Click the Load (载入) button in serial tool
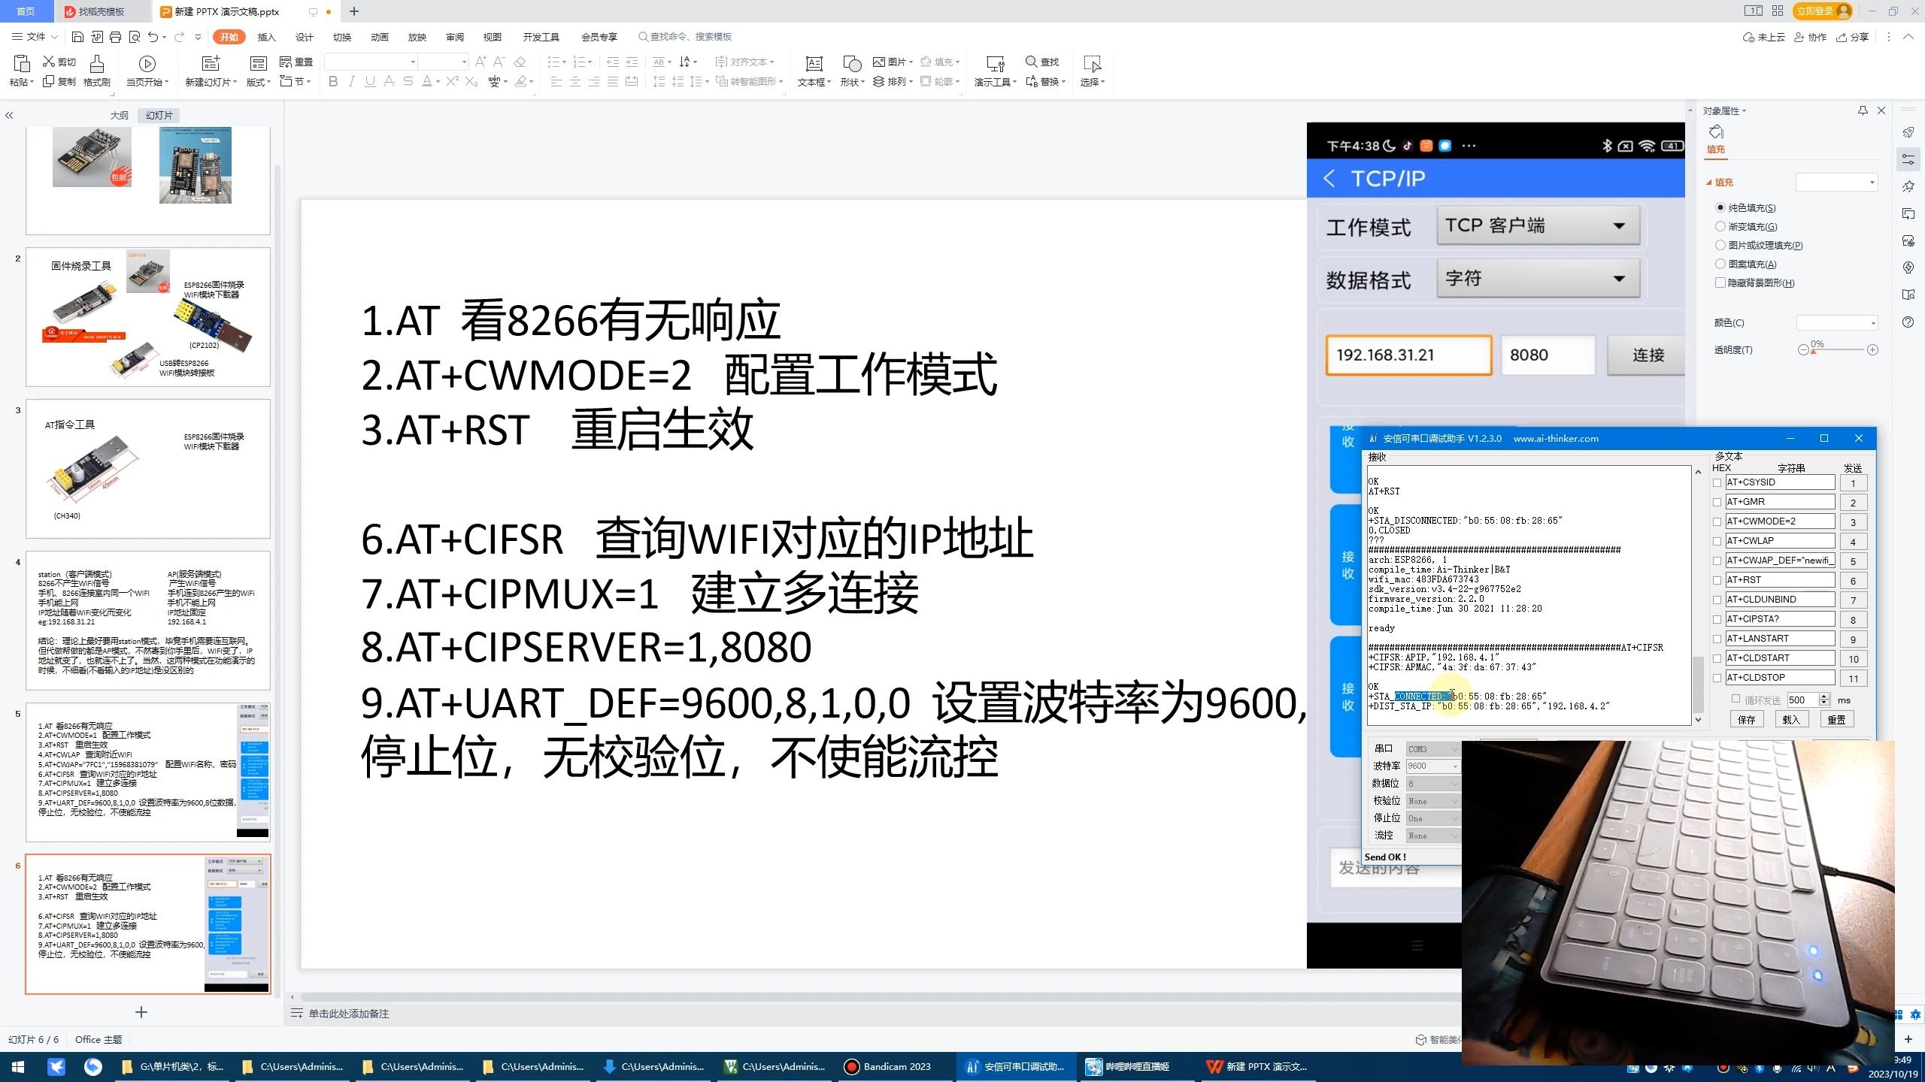The image size is (1925, 1082). 1790,719
